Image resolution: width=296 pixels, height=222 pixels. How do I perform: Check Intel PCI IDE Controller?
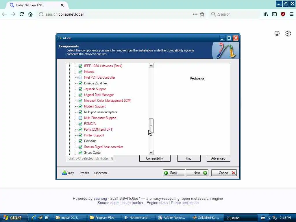(80, 77)
